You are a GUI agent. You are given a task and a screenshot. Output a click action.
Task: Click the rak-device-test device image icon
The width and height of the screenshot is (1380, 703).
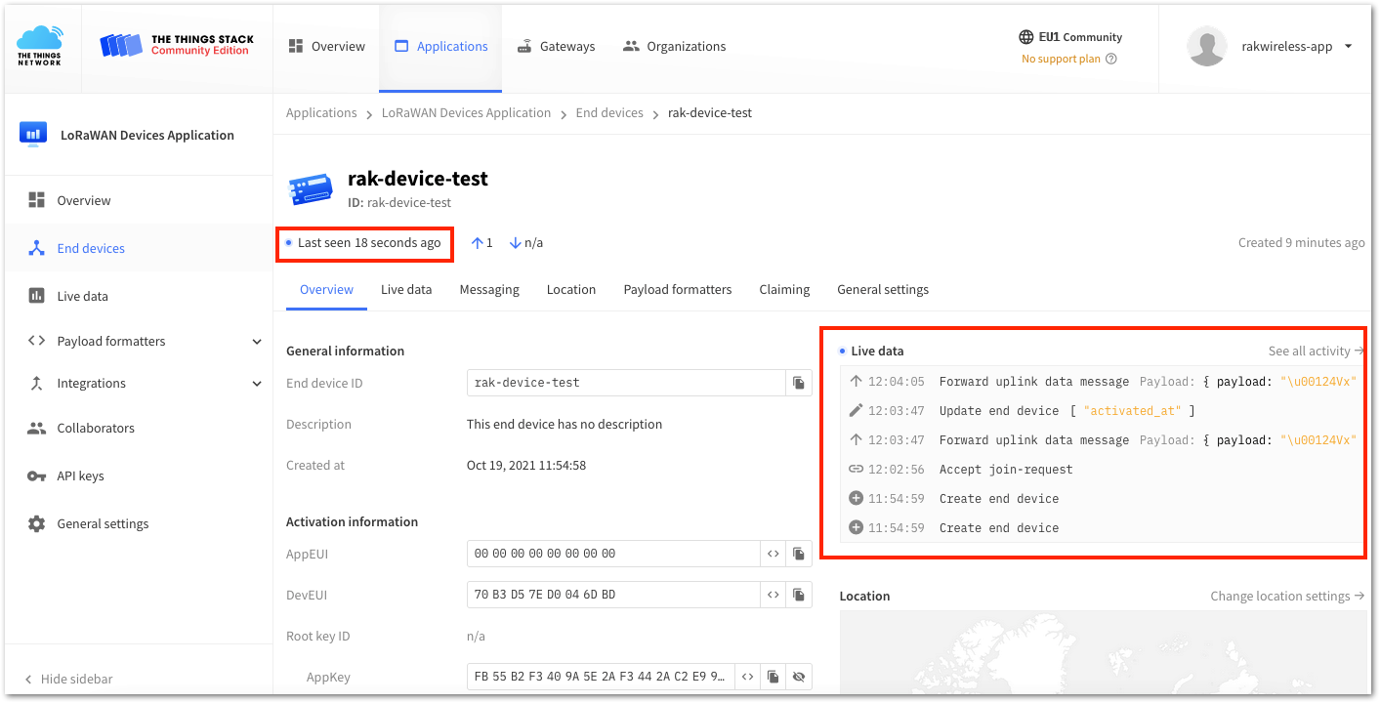point(312,188)
